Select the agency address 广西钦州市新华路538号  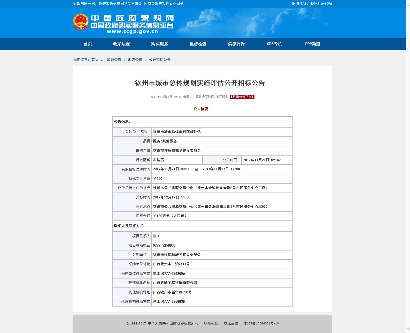pos(172,292)
